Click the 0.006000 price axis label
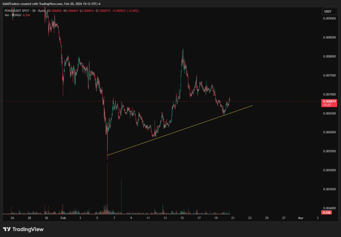 pyautogui.click(x=330, y=132)
